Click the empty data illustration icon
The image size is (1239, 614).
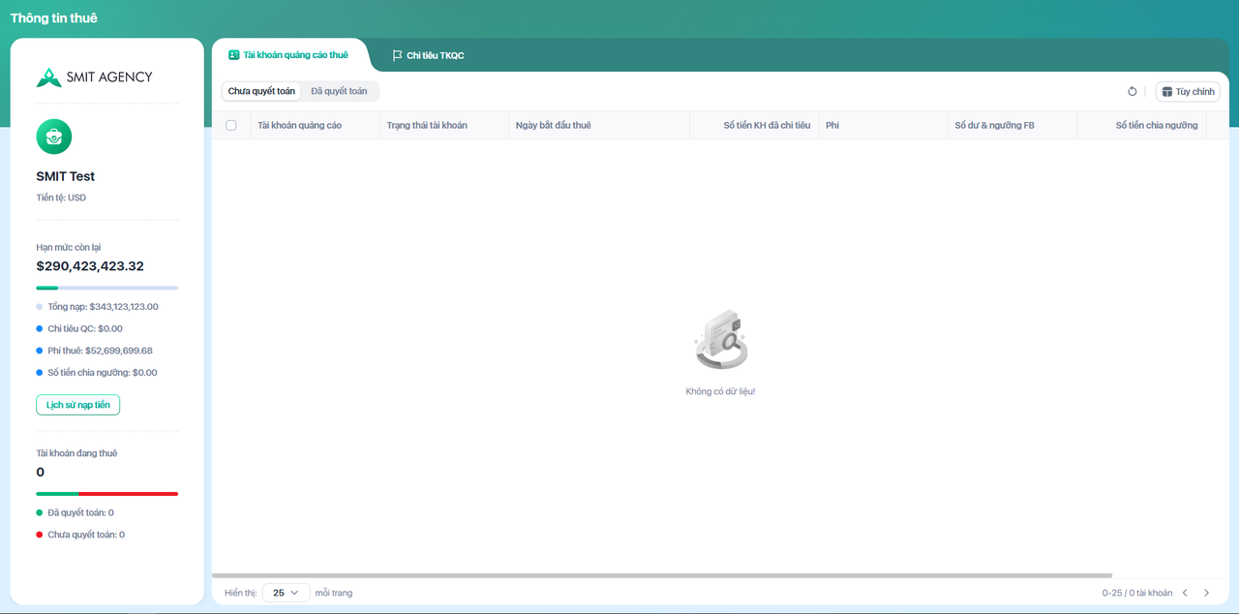720,341
